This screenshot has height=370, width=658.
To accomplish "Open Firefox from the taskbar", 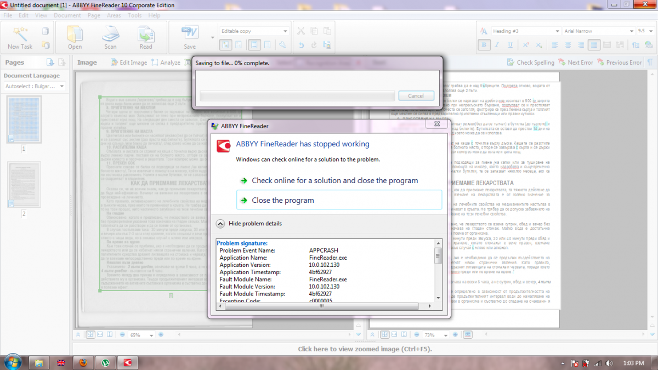I will pos(83,362).
